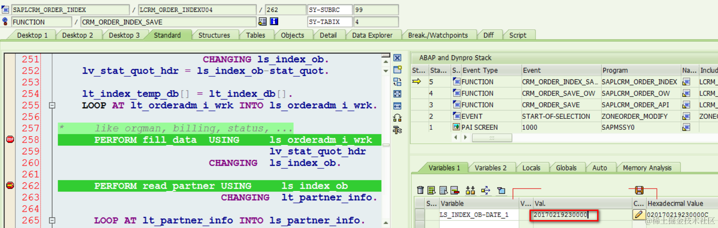Open the Script tab
Screen dimensions: 718x228
518,35
